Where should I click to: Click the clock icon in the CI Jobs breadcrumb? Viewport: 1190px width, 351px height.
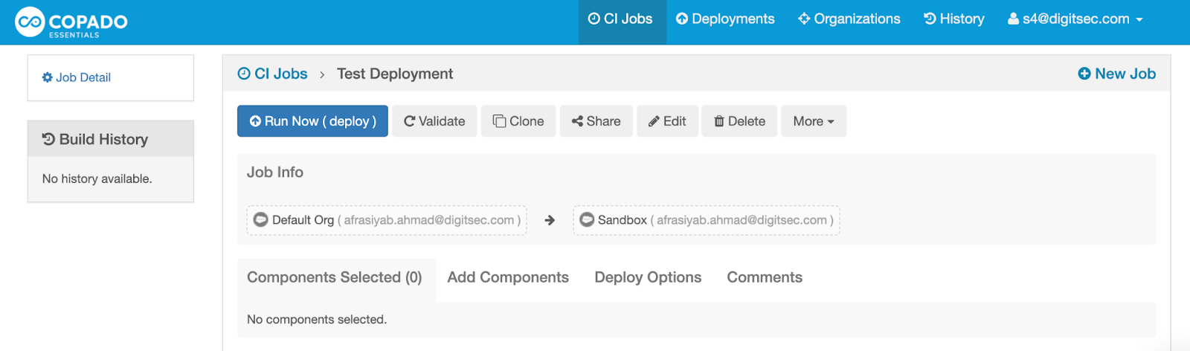244,74
